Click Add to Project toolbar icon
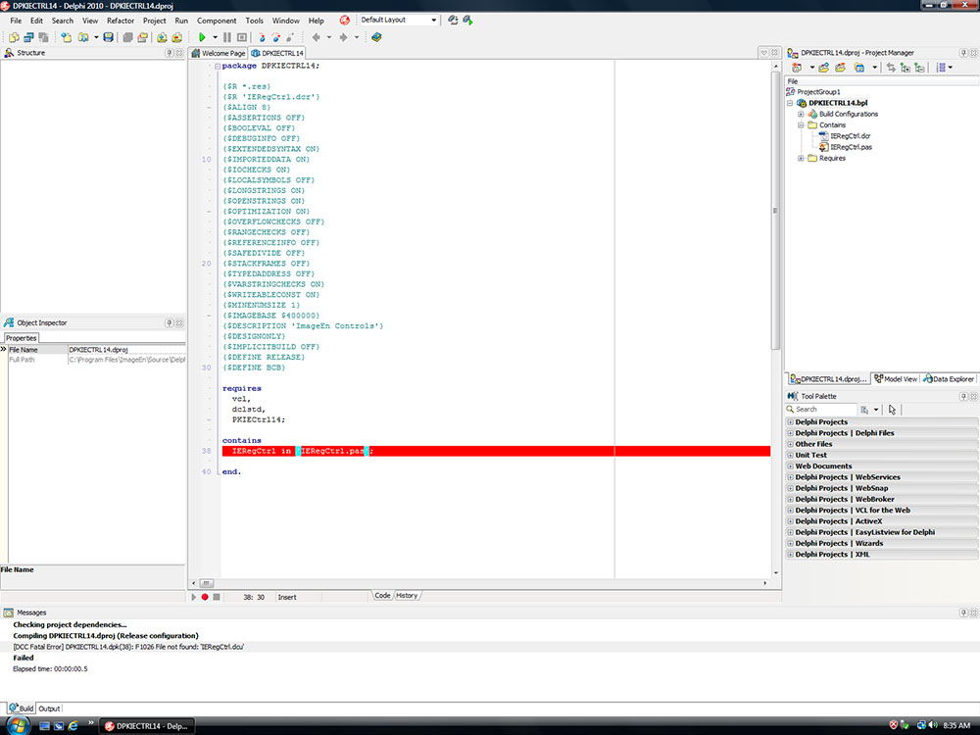980x735 pixels. [162, 37]
